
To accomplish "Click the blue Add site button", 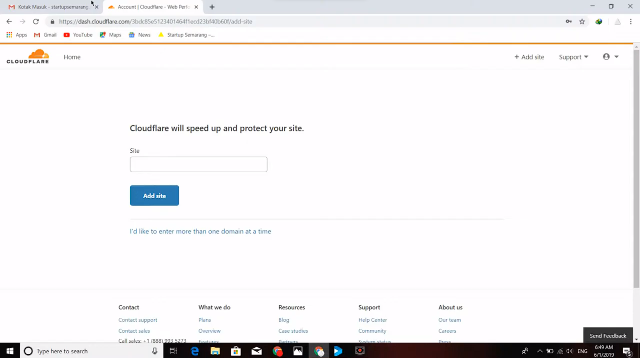I will click(x=154, y=196).
